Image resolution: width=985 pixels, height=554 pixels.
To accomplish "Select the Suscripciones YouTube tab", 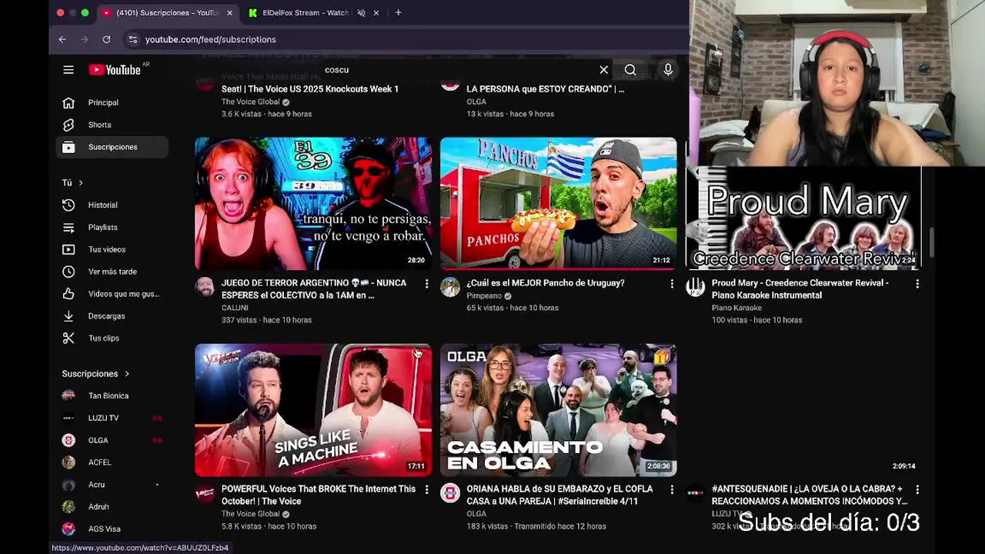I will [167, 13].
